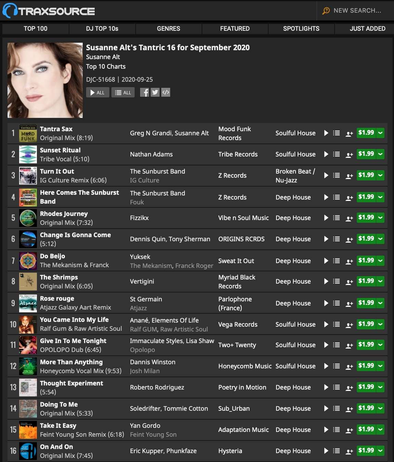Expand buy options for Rose rouge
This screenshot has height=462, width=394.
[x=380, y=303]
